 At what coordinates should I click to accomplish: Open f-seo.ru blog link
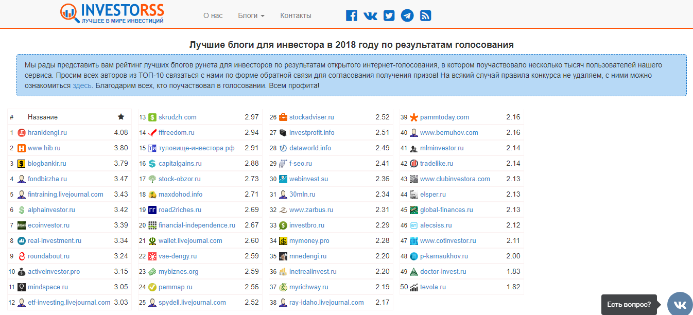(301, 164)
